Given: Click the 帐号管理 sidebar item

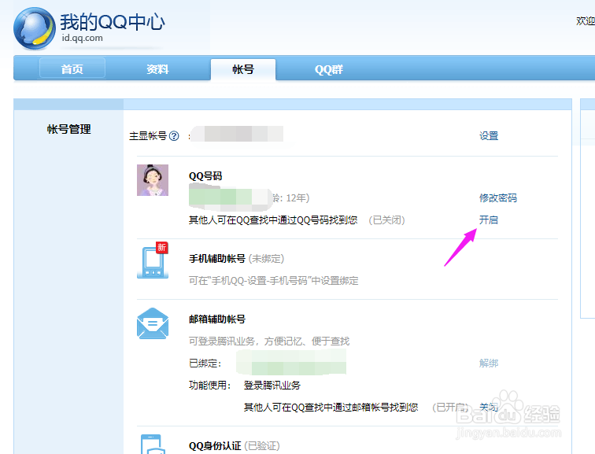Looking at the screenshot, I should (69, 129).
